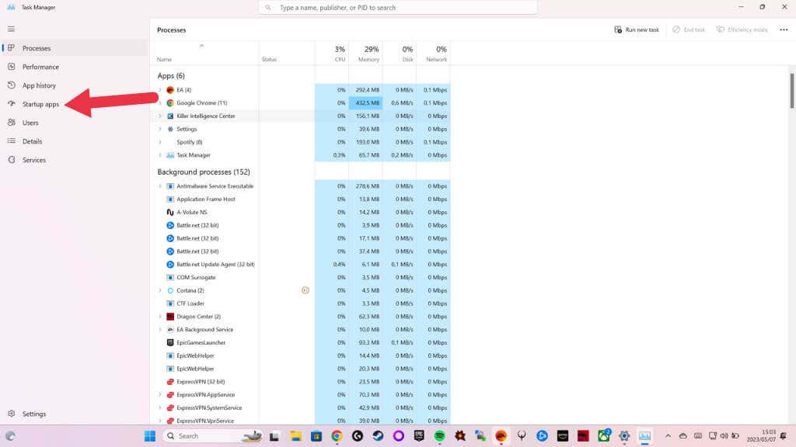
Task: Open the App history icon
Action: (x=11, y=85)
